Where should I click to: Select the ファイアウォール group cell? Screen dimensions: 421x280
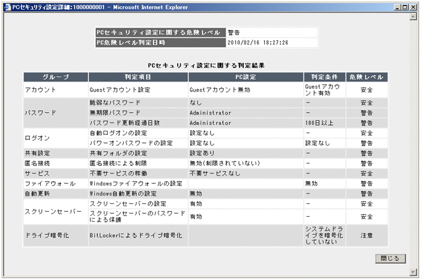(x=56, y=183)
